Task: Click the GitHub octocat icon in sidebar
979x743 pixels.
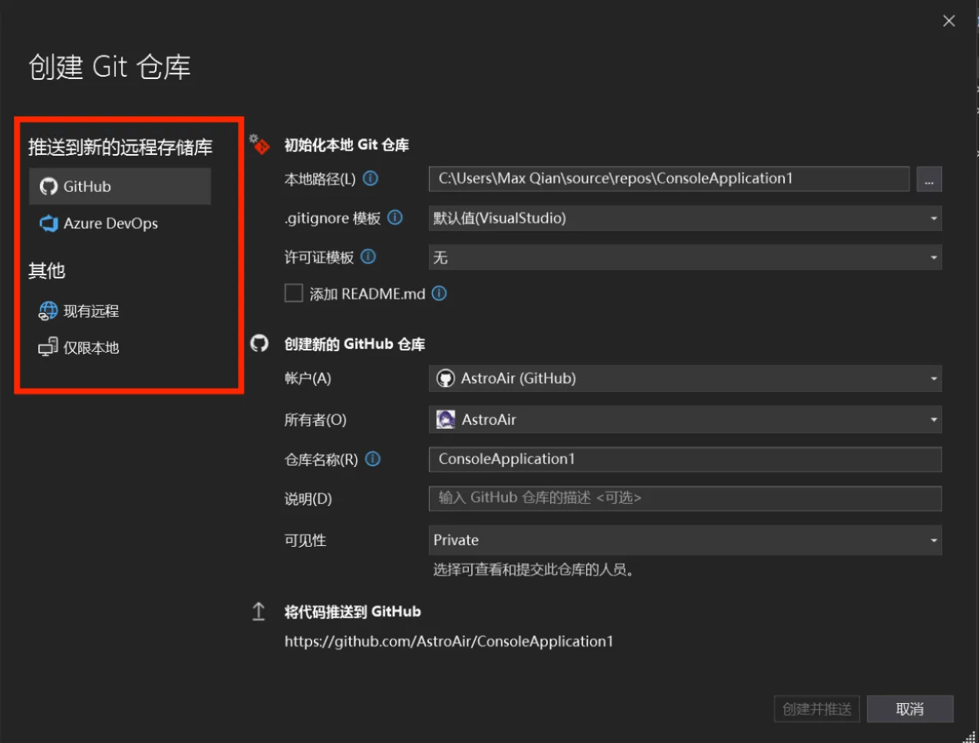Action: 48,187
